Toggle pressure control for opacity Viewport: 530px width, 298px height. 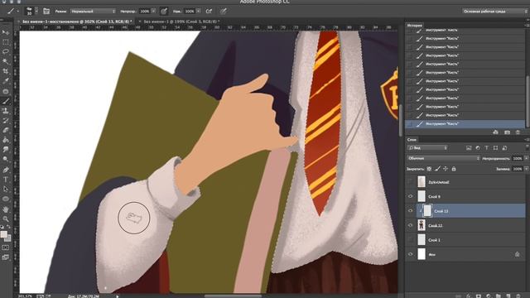164,11
